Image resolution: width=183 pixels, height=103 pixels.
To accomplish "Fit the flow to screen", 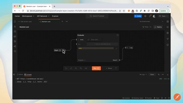I will pyautogui.click(x=86, y=68).
